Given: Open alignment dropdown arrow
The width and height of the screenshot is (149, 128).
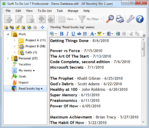Looking at the screenshot, I should click(112, 34).
